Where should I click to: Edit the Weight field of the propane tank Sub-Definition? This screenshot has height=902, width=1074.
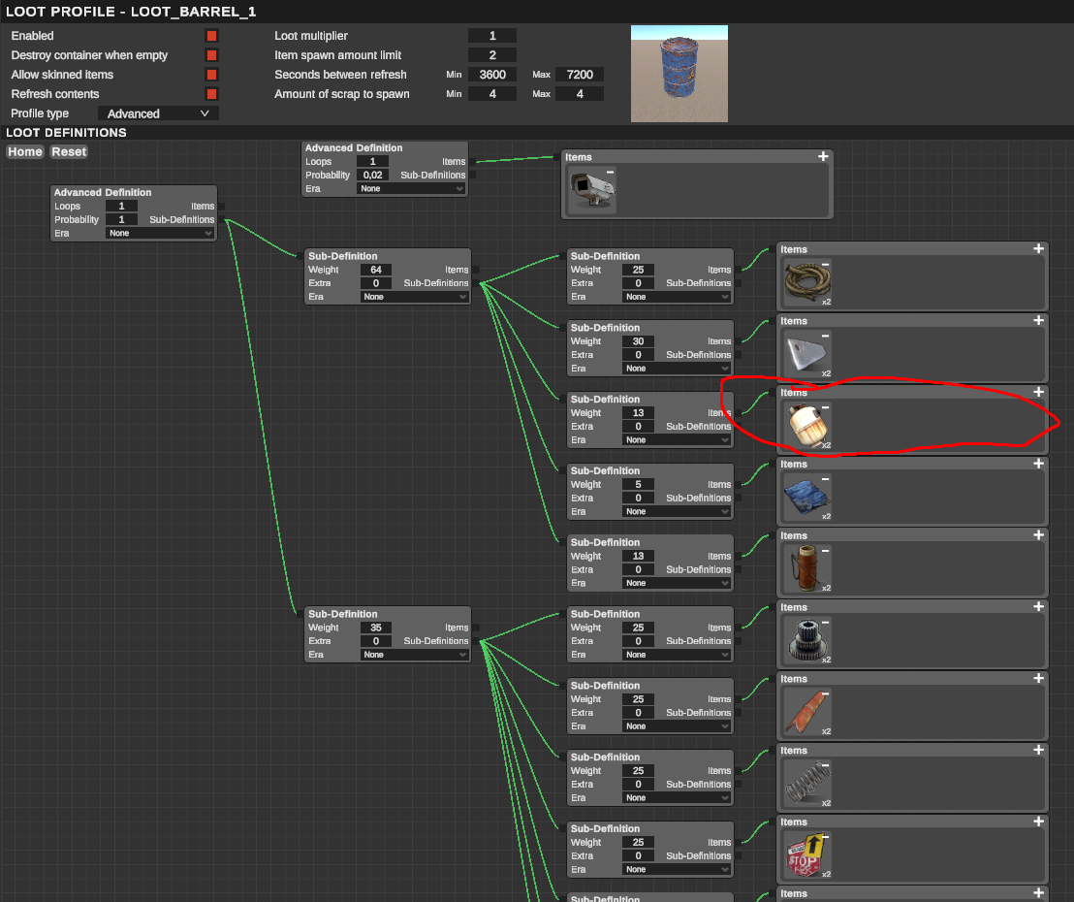click(x=639, y=412)
